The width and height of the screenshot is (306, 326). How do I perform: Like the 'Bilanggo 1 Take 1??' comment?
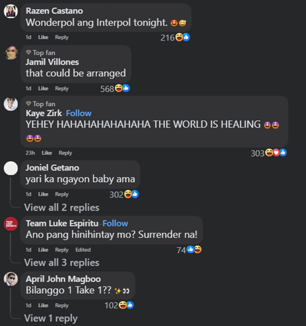tap(43, 306)
